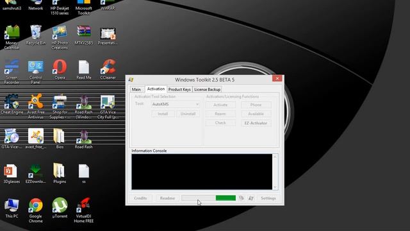
Task: Open Cheat Engine shortcut
Action: pos(12,104)
